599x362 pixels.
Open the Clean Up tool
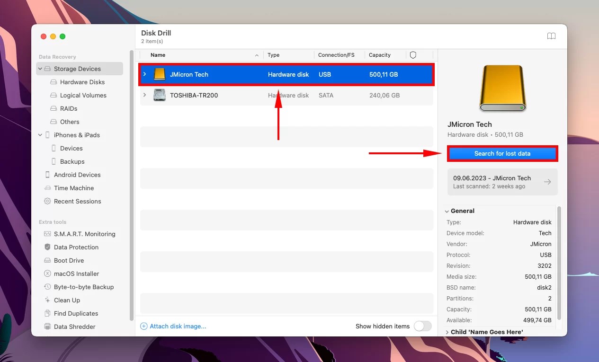[x=66, y=300]
